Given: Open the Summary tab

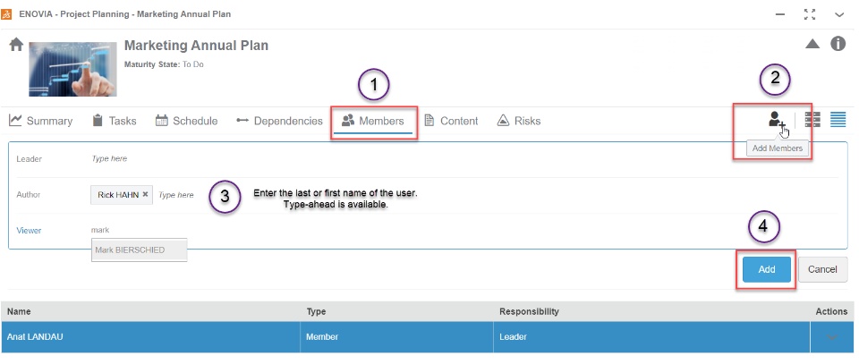Looking at the screenshot, I should pyautogui.click(x=41, y=121).
